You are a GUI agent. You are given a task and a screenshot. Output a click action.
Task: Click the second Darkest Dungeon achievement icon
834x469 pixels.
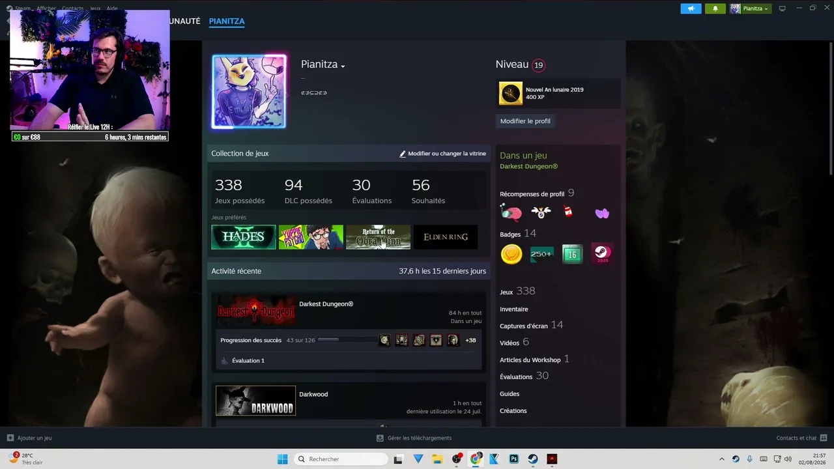point(402,340)
